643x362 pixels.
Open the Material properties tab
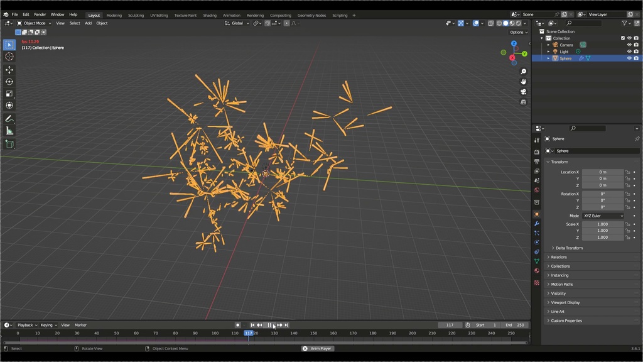click(x=537, y=271)
